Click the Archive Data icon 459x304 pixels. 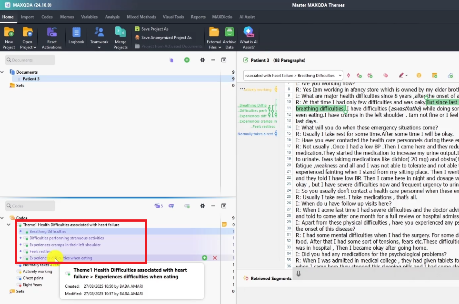tap(229, 33)
